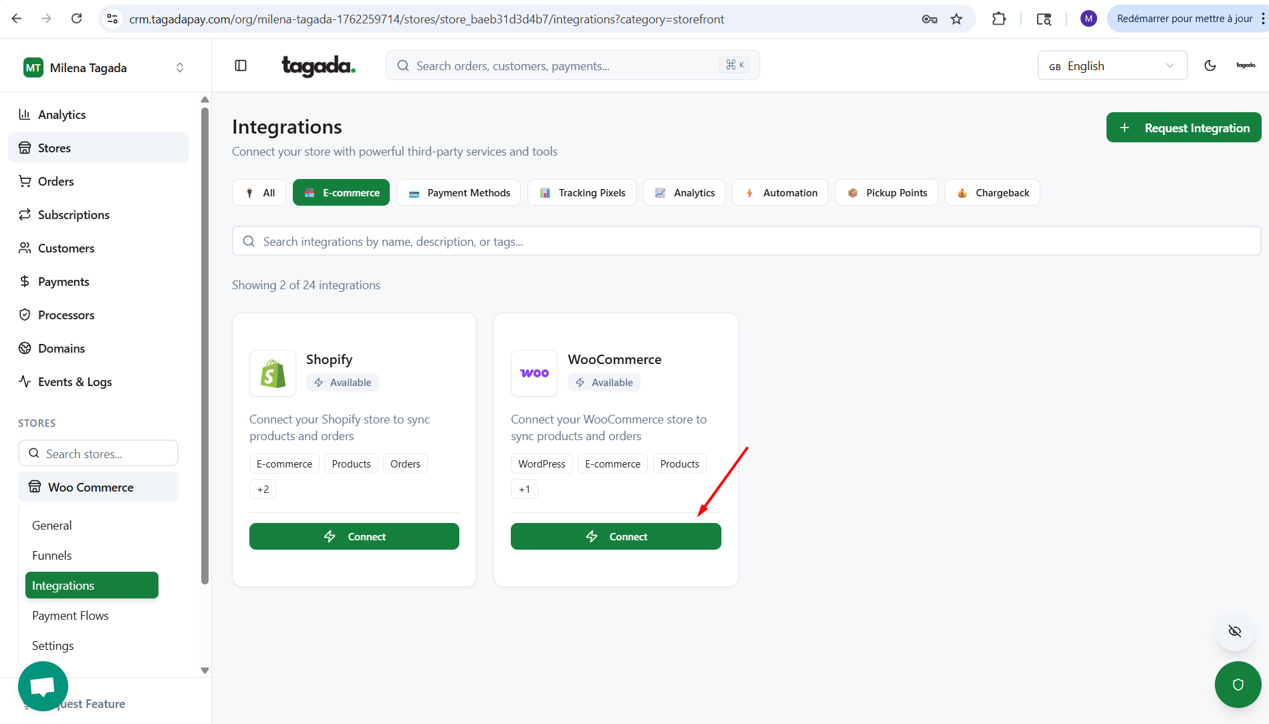Screen dimensions: 1269x724
Task: Click the Shopify logo icon
Action: pos(273,373)
